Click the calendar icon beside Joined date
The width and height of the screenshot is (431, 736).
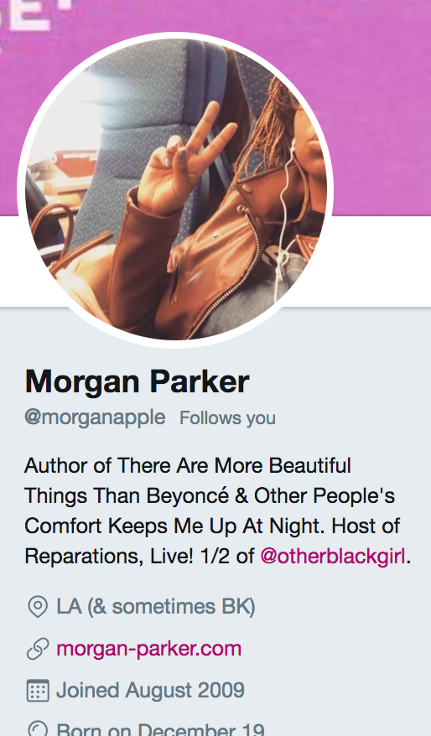tap(38, 690)
